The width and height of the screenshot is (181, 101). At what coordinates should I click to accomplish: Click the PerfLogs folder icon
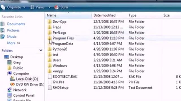50,33
